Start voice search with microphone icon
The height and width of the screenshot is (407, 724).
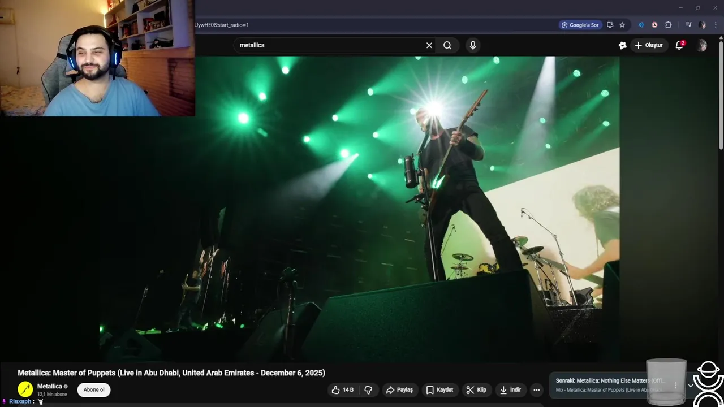[x=473, y=45]
